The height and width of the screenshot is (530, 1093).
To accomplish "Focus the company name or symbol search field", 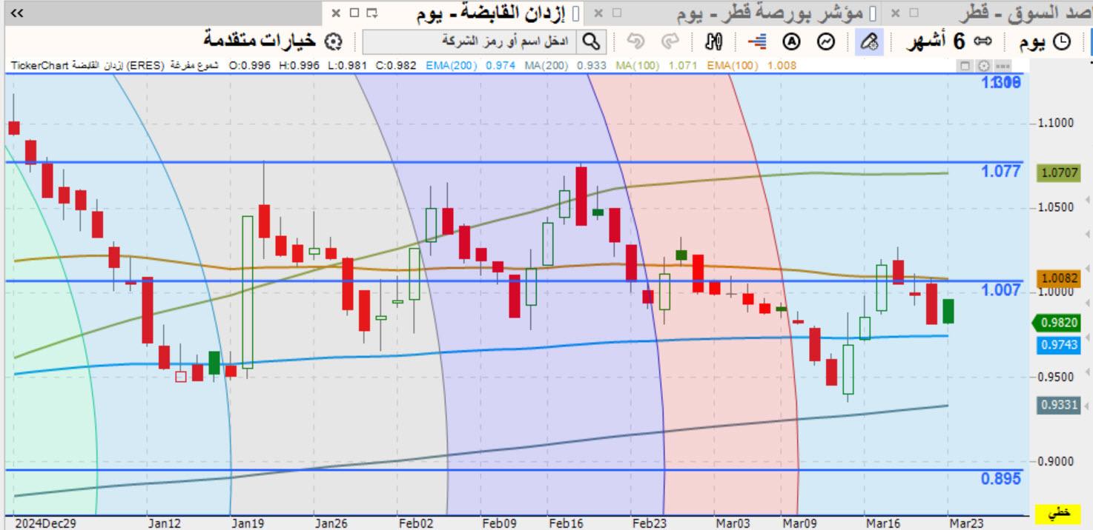I will (470, 41).
